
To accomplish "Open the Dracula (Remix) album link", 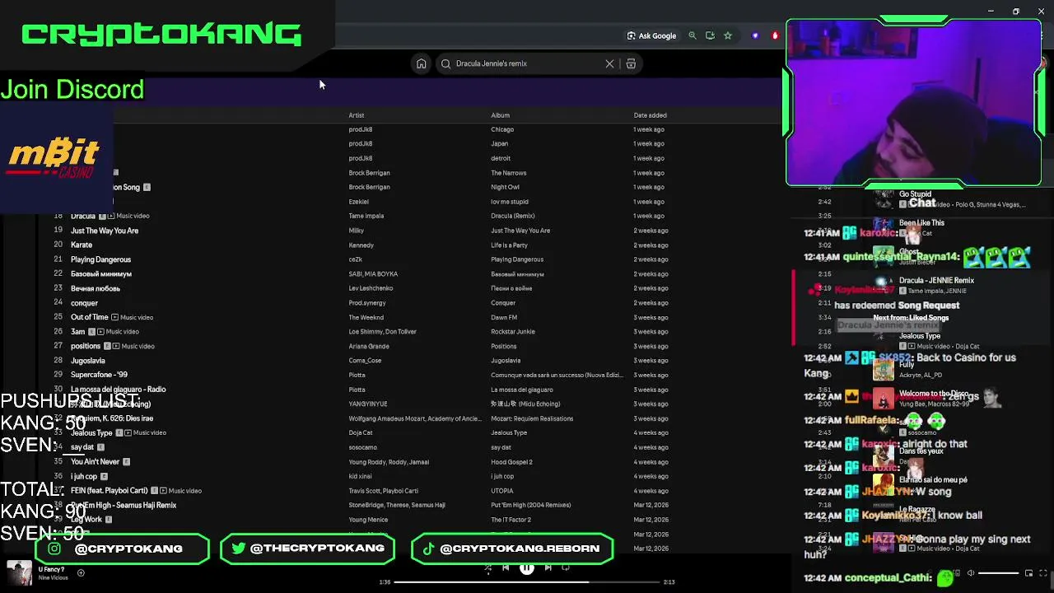I will coord(512,216).
